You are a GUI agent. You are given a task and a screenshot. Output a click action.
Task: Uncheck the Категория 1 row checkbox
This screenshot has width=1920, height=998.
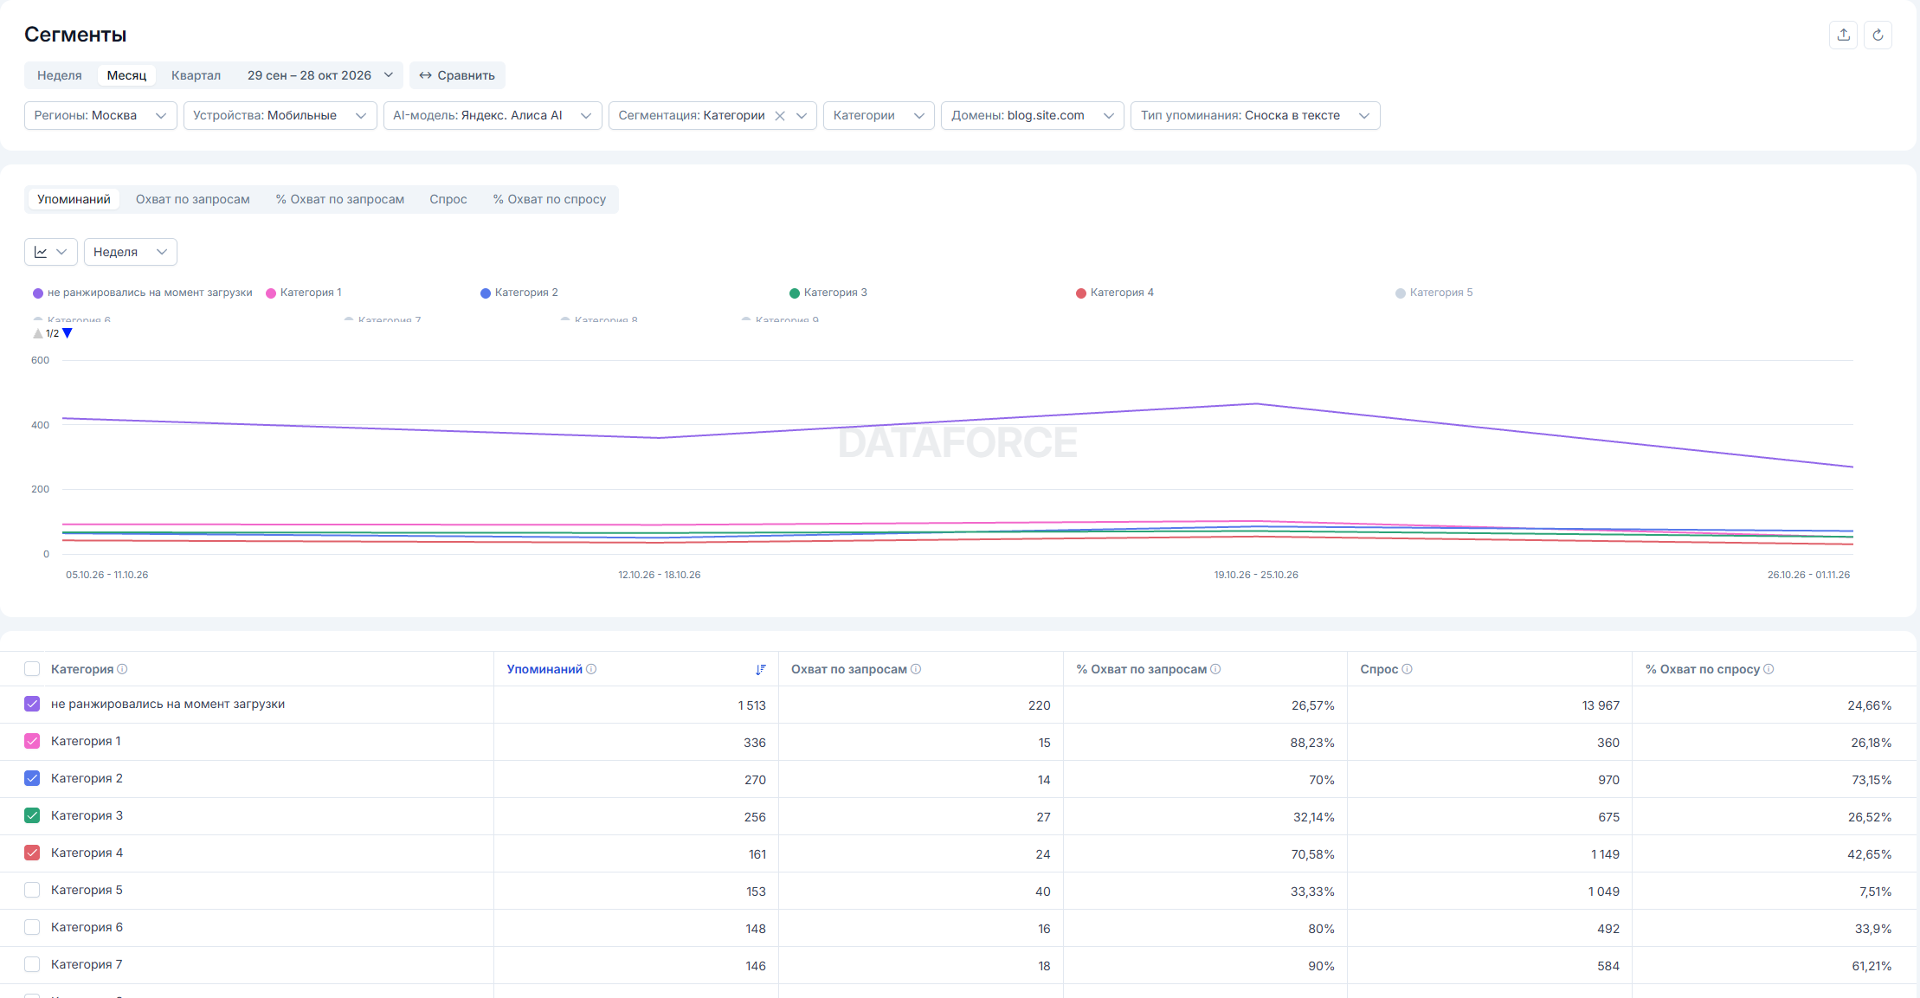click(x=32, y=741)
